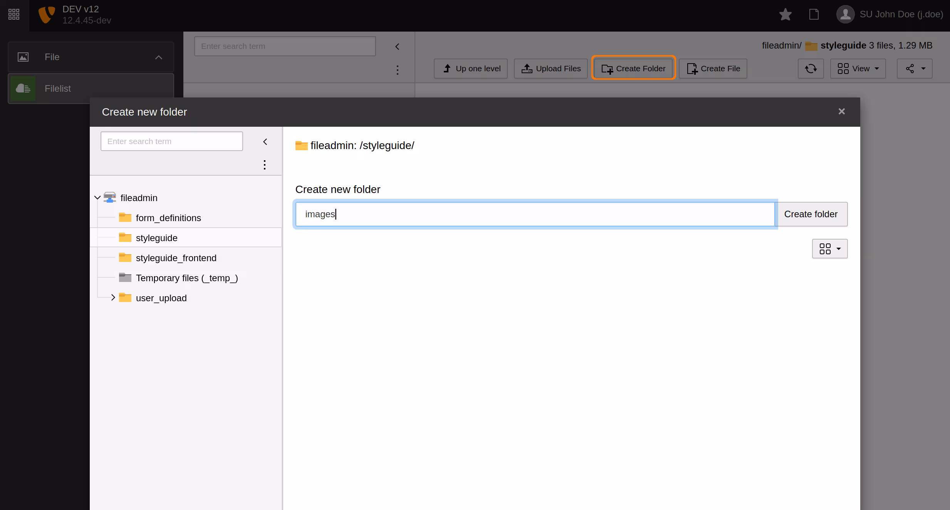950x510 pixels.
Task: Refresh the file listing with the reload icon
Action: click(811, 69)
